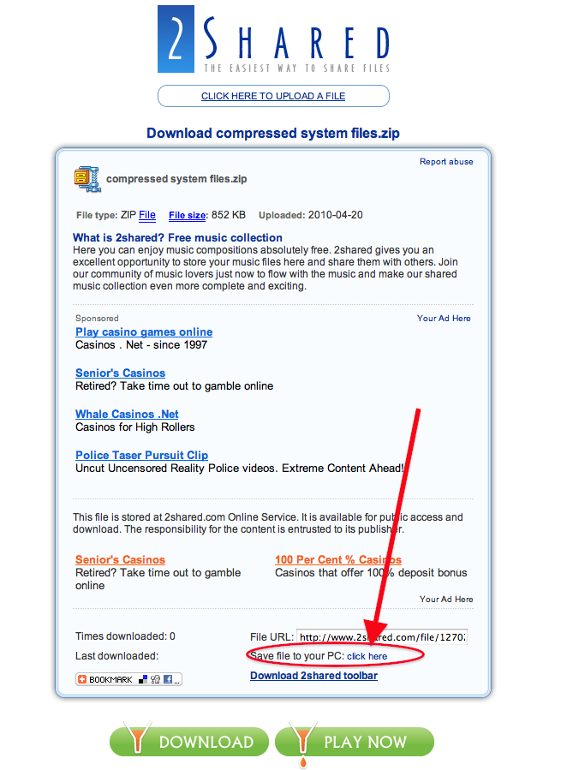This screenshot has height=770, width=567.
Task: Click 'What is 2shared? Free music collection' heading
Action: pos(177,237)
